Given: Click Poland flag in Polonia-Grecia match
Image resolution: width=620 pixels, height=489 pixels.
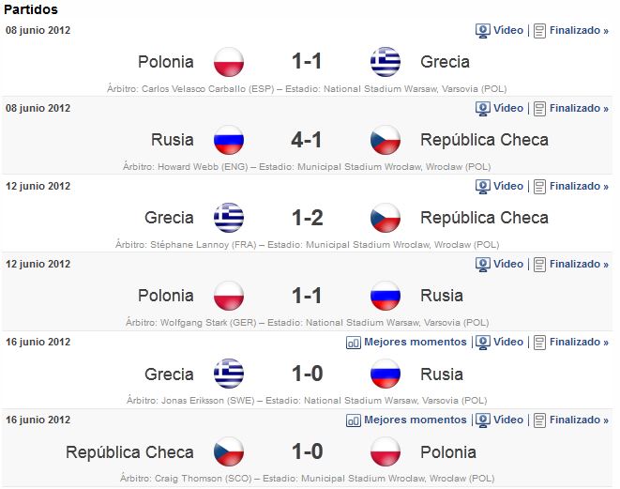Looking at the screenshot, I should (229, 62).
